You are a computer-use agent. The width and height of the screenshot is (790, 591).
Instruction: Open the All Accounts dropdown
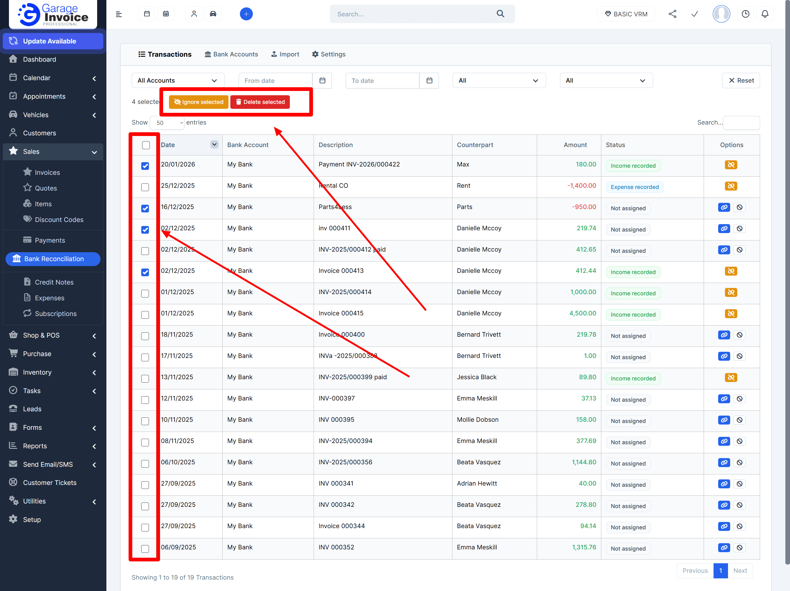178,80
